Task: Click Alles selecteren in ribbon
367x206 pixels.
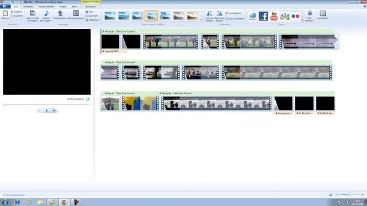Action: click(x=235, y=18)
